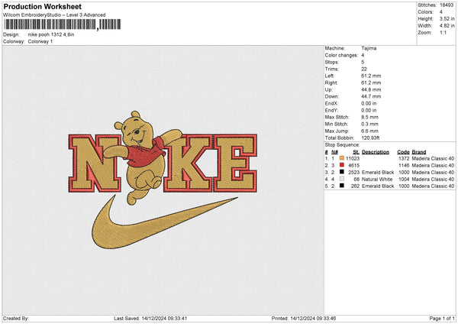Click the "Description" column header
This screenshot has width=458, height=324.
point(376,152)
